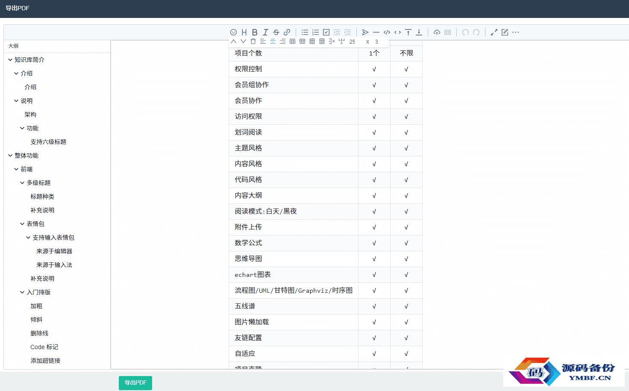Delete the current table column
629x391 pixels.
coord(341,41)
